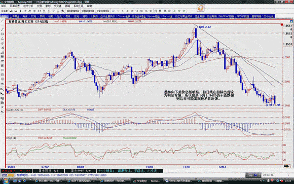The image size is (294, 184).
Task: Select the 周 weekly period button
Action: (x=160, y=11)
